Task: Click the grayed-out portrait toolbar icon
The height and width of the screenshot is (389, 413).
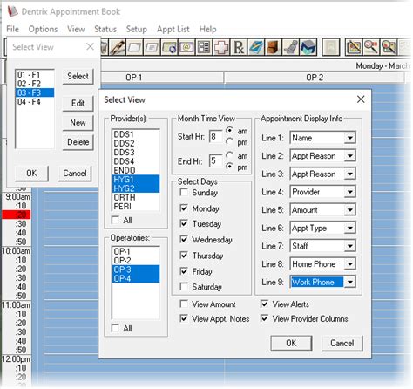Action: pyautogui.click(x=331, y=47)
